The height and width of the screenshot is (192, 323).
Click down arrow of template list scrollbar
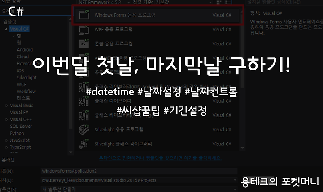[242, 148]
